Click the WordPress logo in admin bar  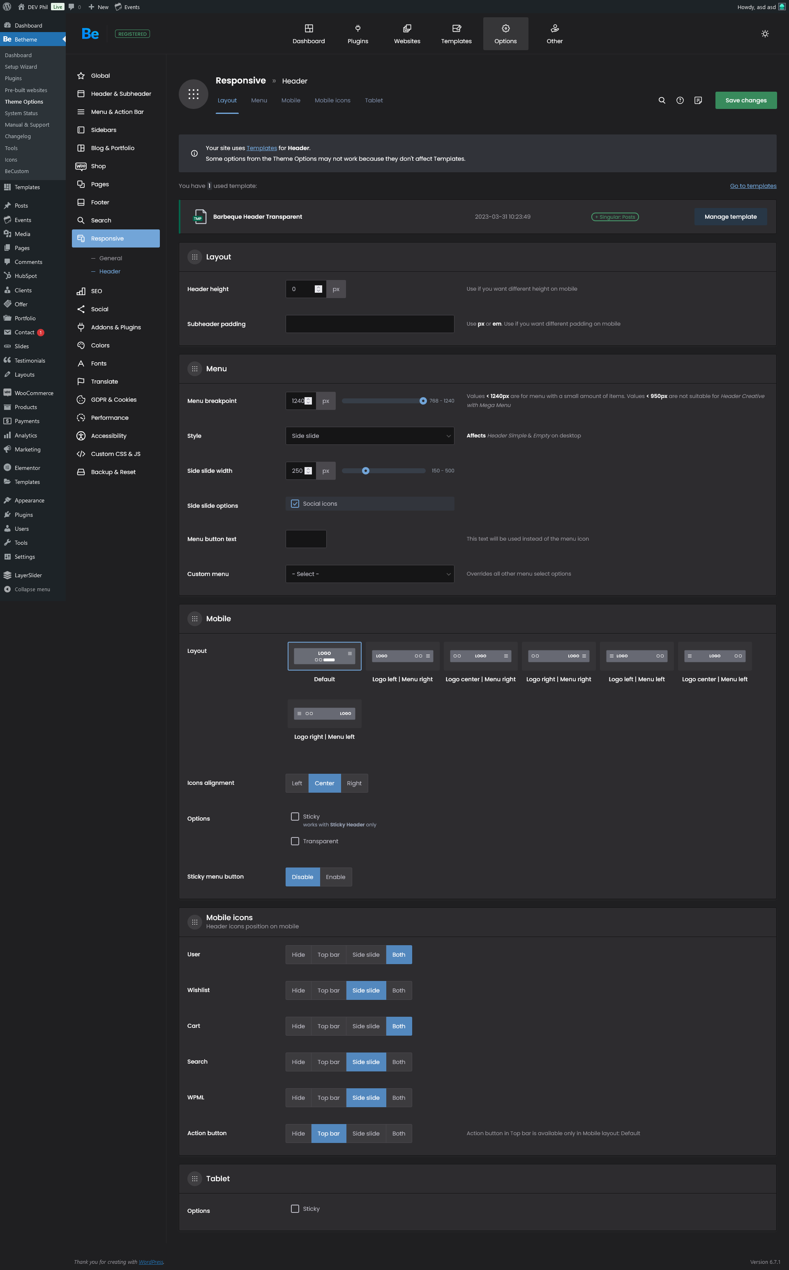pos(7,7)
